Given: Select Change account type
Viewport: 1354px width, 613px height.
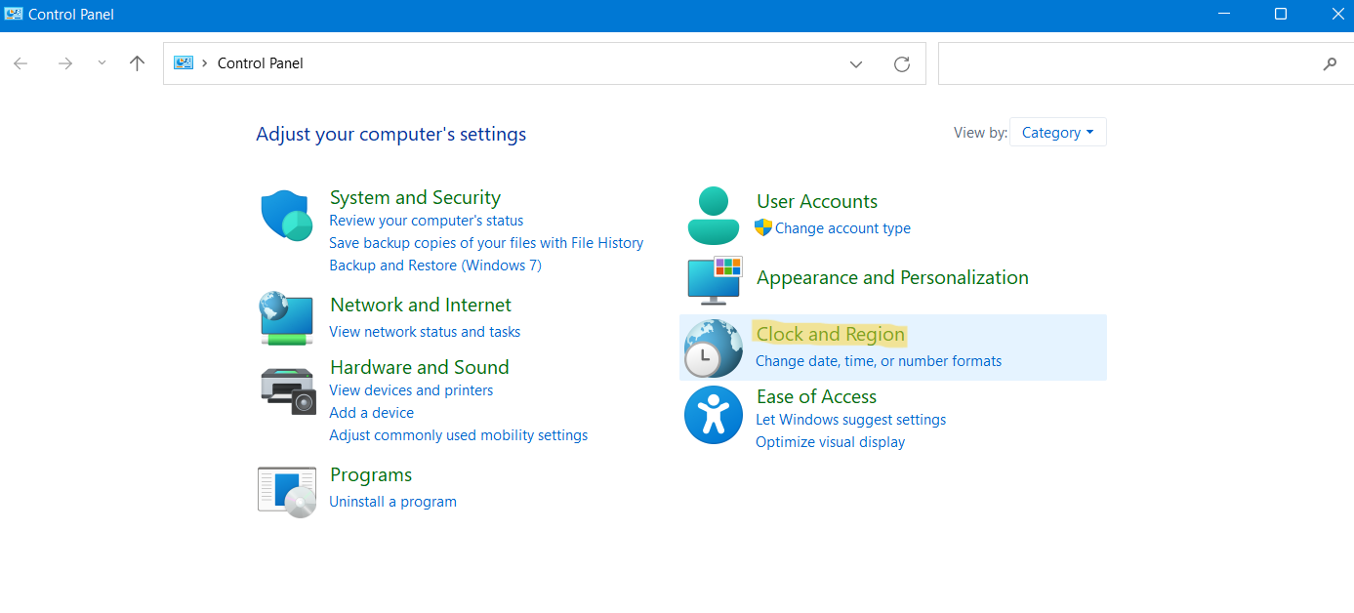Looking at the screenshot, I should coord(842,227).
